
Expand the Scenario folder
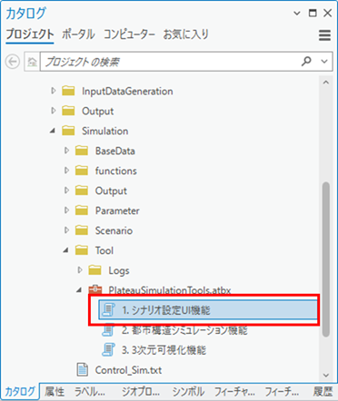click(x=66, y=230)
